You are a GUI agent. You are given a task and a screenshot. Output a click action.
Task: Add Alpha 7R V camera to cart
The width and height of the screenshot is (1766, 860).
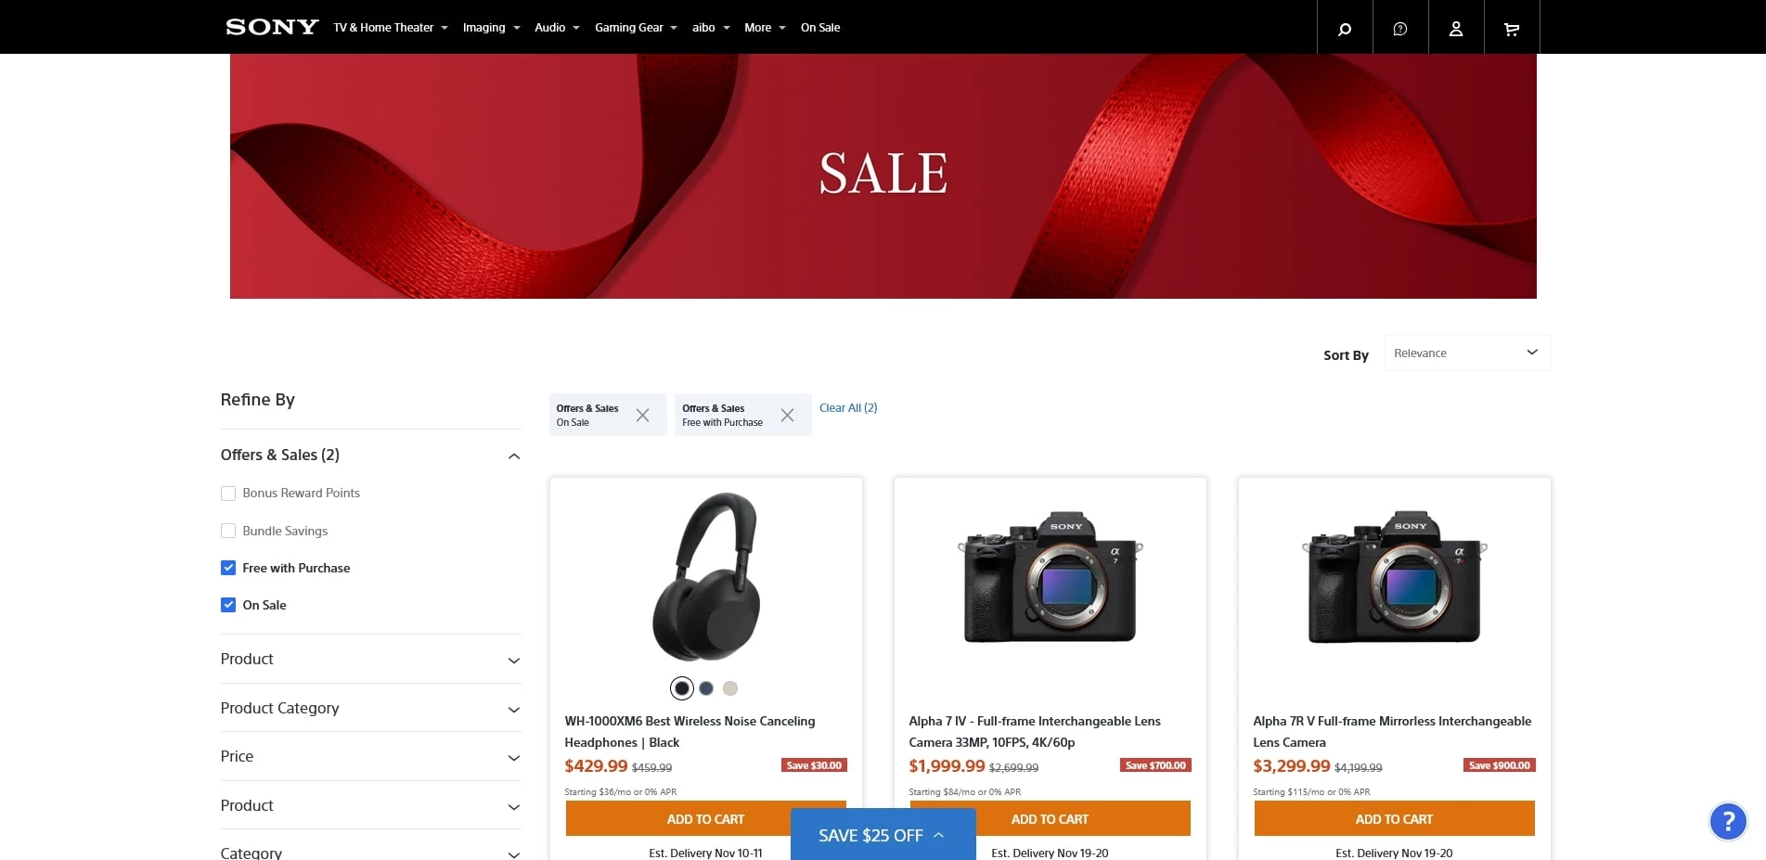point(1394,819)
